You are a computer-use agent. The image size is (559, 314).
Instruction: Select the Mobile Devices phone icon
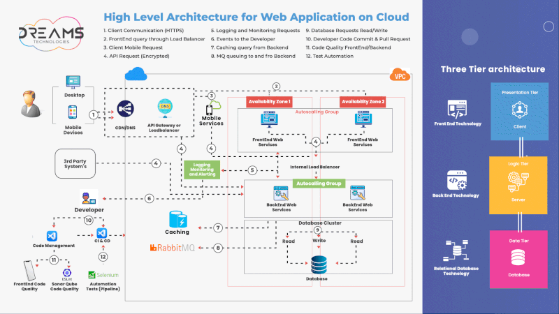pos(72,112)
